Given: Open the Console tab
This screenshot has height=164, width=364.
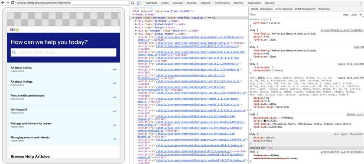Looking at the screenshot, I should click(x=178, y=3).
